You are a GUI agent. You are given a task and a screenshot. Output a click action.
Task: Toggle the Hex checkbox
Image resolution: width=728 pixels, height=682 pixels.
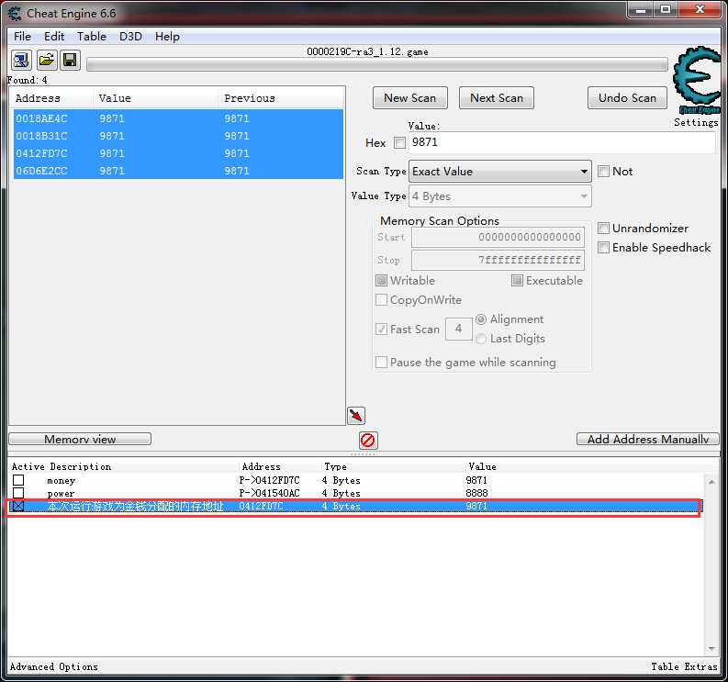click(399, 142)
